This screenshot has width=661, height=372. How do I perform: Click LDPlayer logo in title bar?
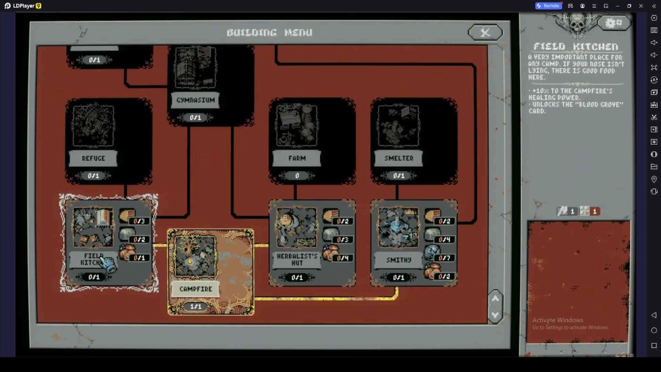tap(7, 6)
